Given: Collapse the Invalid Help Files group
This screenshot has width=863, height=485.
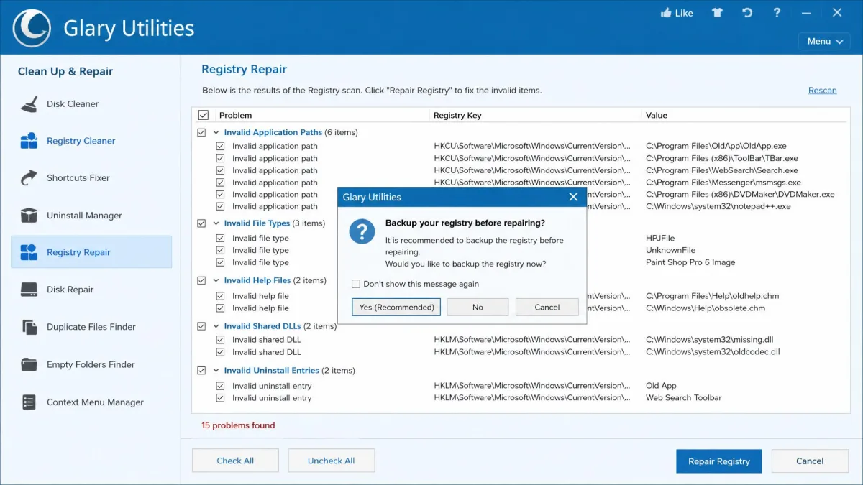Looking at the screenshot, I should pos(216,280).
